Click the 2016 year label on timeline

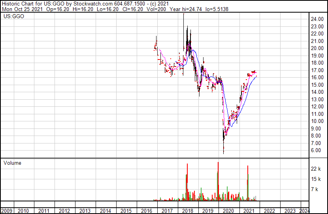(147, 211)
